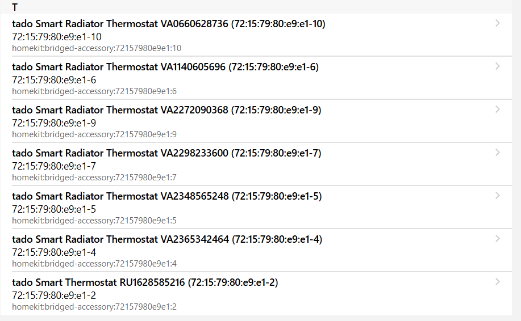Click the identifier ending in e9e1:6
This screenshot has width=521, height=321.
click(x=94, y=91)
